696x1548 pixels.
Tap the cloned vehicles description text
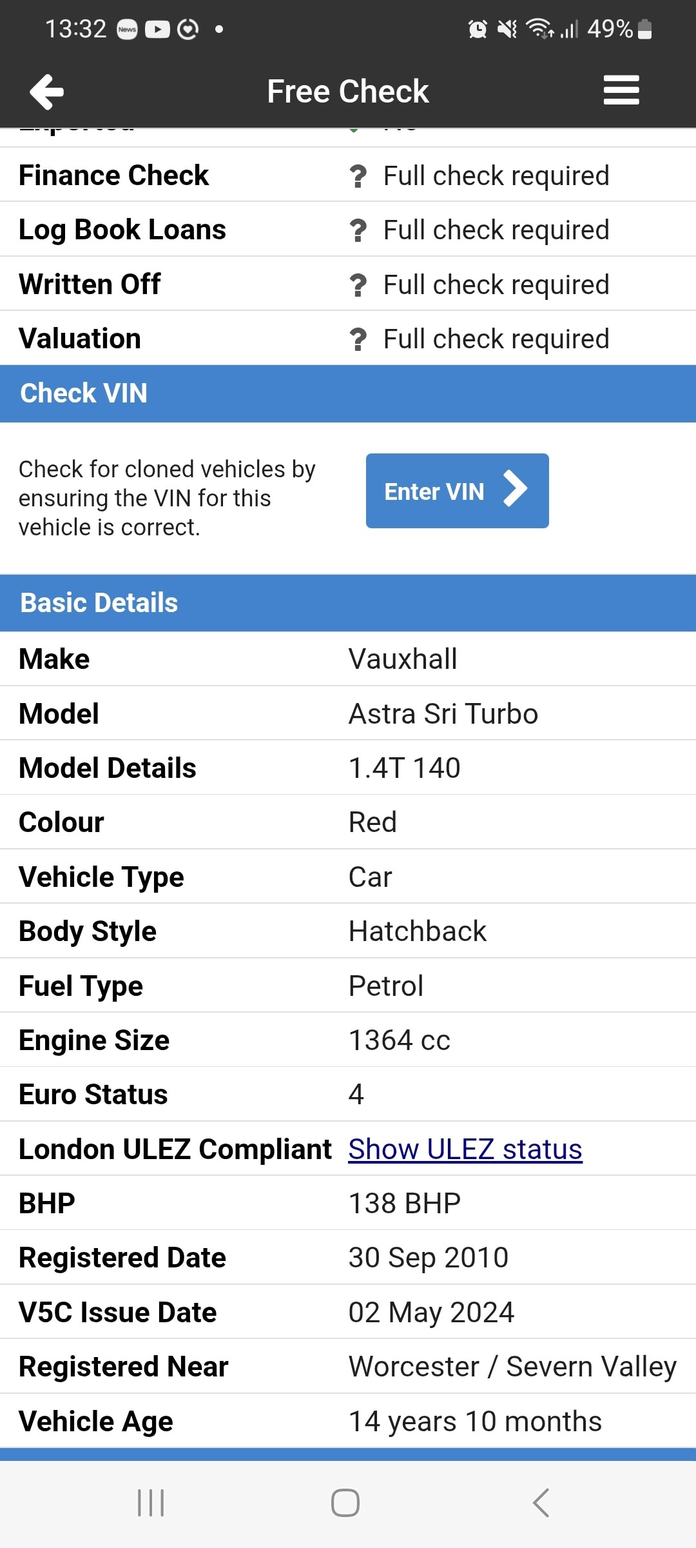[x=167, y=498]
